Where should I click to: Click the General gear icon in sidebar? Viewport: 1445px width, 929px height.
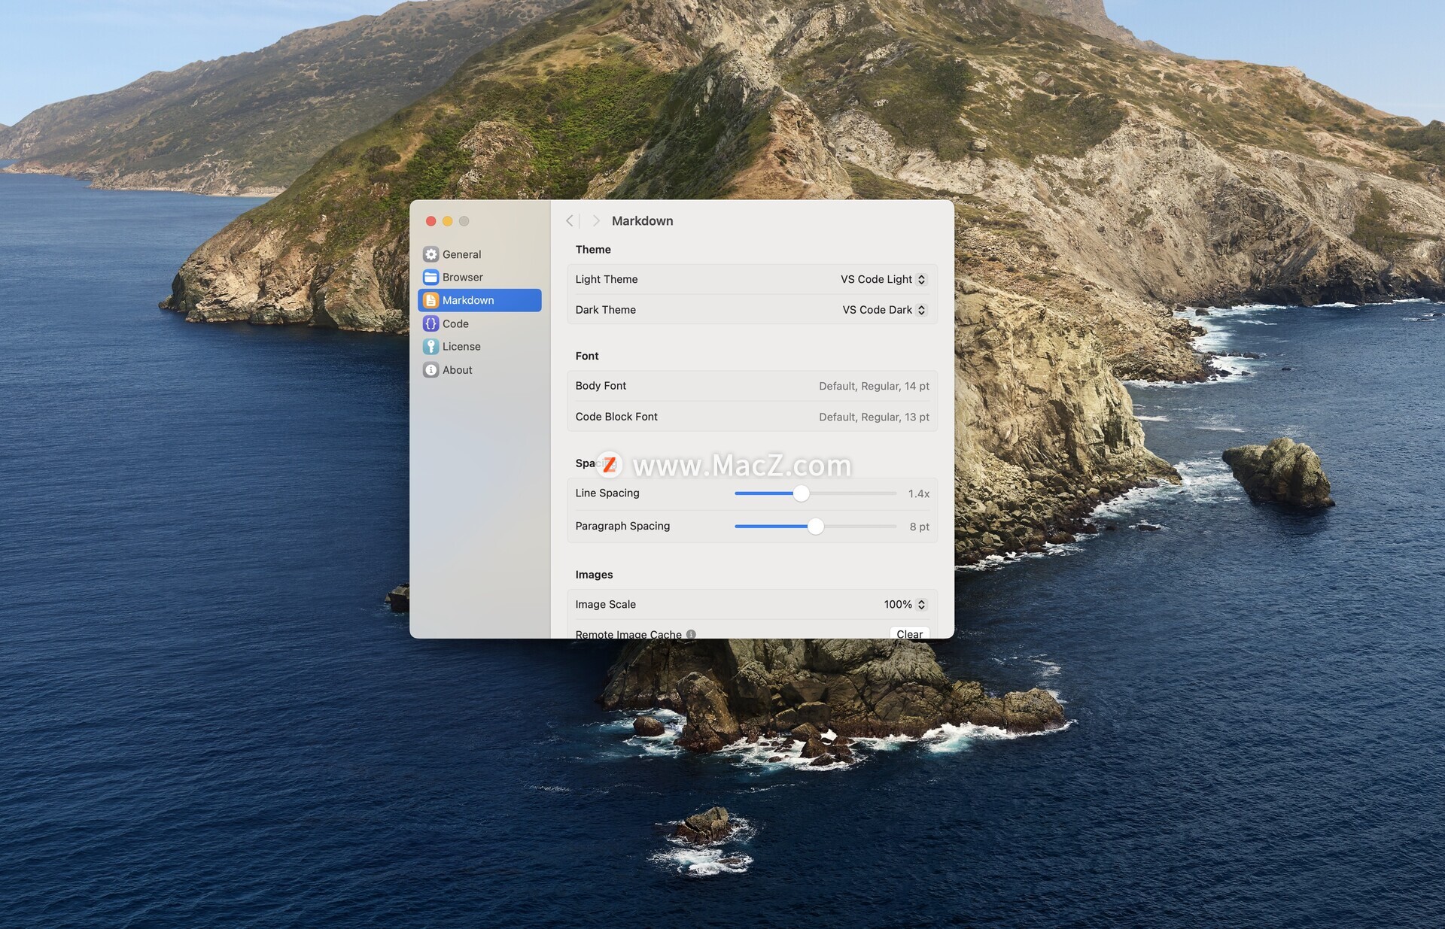[430, 254]
